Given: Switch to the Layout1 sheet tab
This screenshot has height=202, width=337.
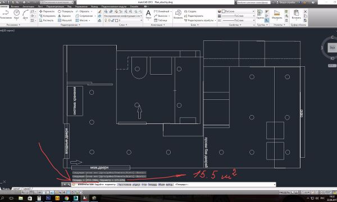Looking at the screenshot, I should (16, 189).
